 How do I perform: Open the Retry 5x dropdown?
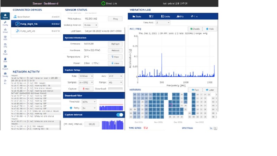tap(89, 108)
